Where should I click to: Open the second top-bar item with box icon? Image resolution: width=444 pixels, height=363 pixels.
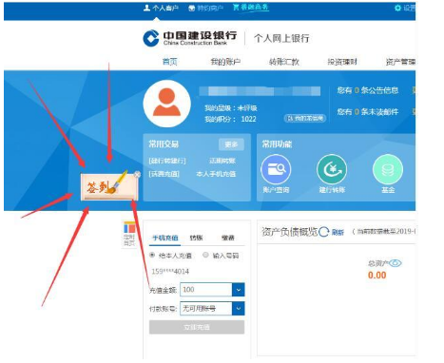(x=205, y=8)
